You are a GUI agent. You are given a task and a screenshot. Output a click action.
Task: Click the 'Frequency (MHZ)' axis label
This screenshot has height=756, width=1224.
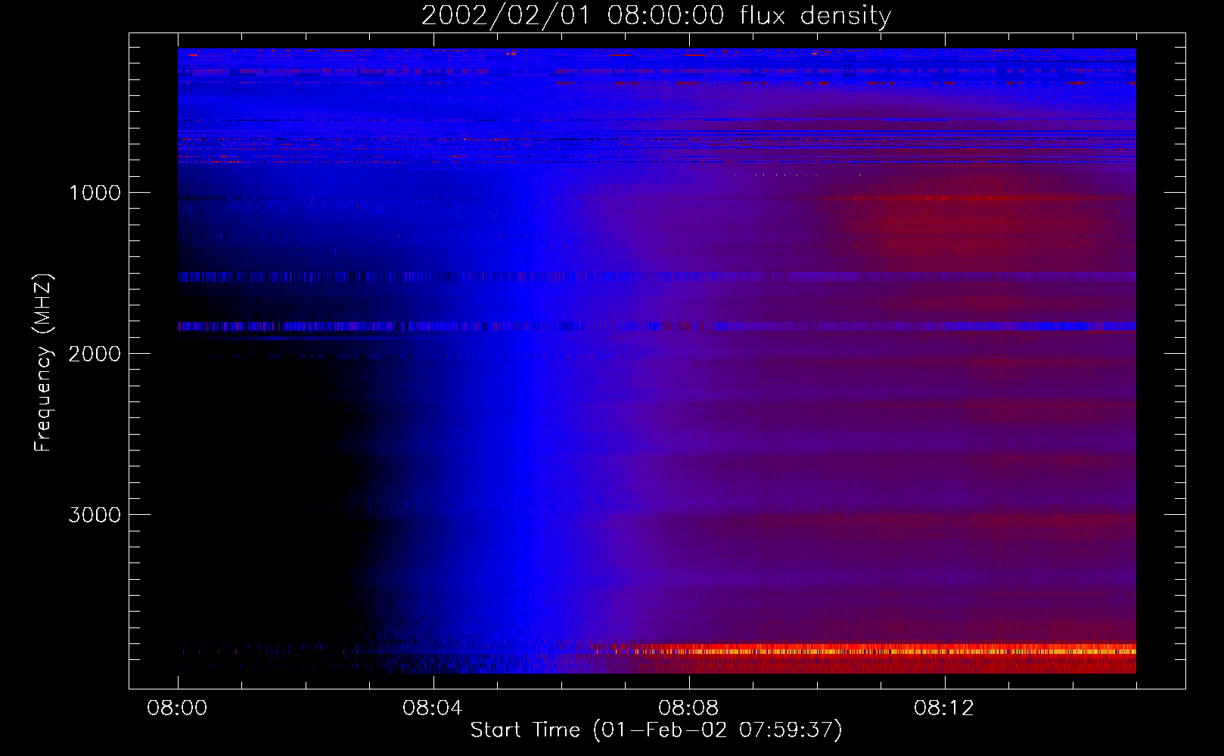(x=43, y=363)
